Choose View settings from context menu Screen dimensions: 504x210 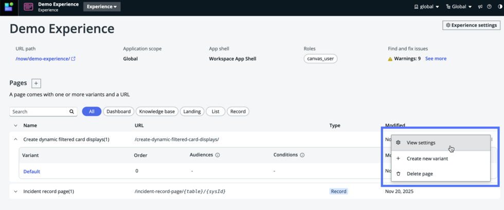[441, 143]
